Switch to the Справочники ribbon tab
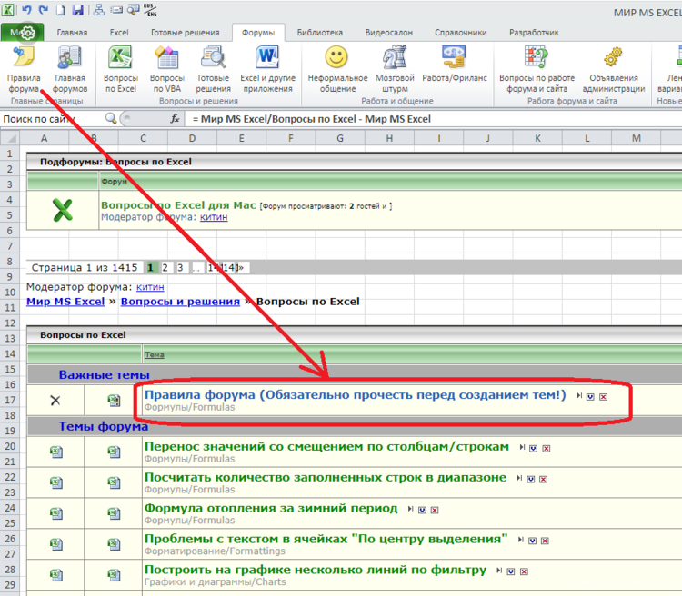This screenshot has height=596, width=682. pyautogui.click(x=461, y=33)
